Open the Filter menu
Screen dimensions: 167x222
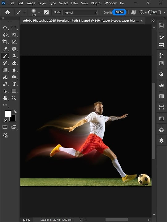[x=75, y=3]
